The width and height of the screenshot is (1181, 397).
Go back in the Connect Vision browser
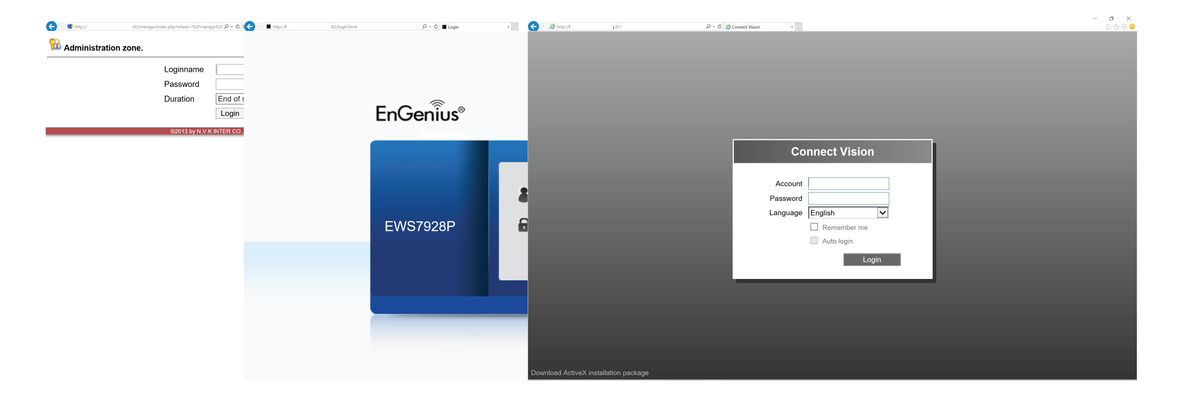click(533, 27)
